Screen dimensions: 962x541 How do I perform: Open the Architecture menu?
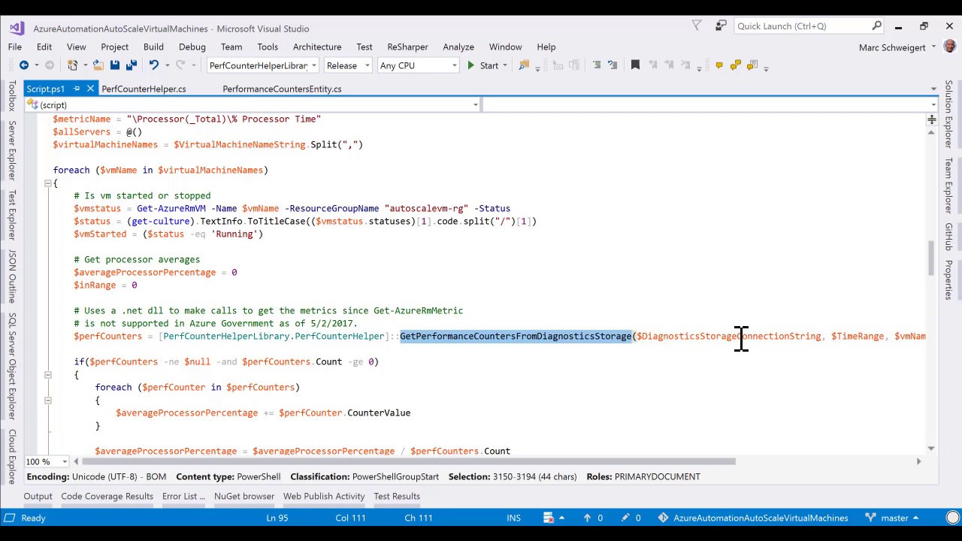tap(317, 47)
